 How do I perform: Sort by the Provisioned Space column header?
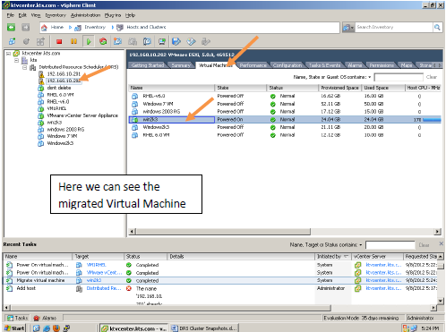pos(340,88)
